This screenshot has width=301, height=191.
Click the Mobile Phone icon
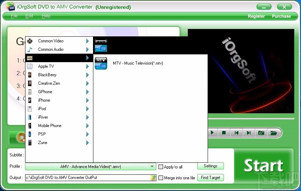point(30,125)
